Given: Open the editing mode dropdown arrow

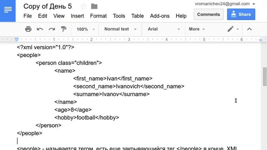Looking at the screenshot, I should pos(238,29).
